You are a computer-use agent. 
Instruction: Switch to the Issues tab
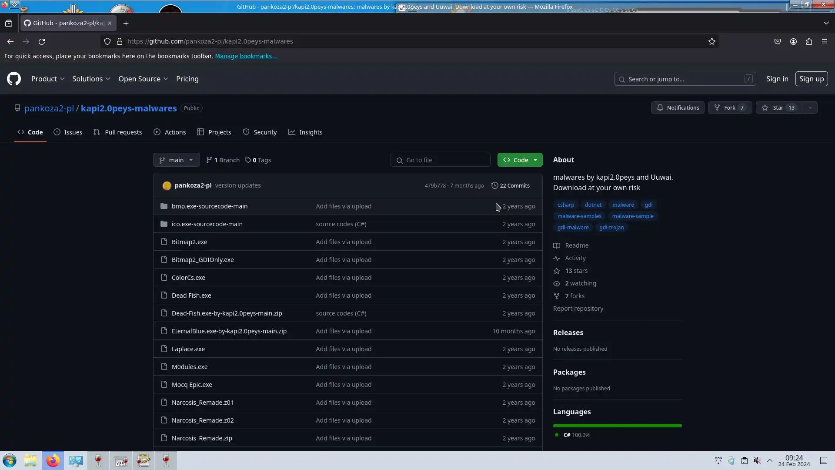68,132
